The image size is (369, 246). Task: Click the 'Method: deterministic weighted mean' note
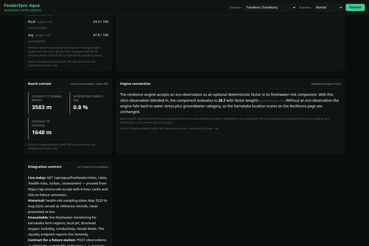coord(65,52)
